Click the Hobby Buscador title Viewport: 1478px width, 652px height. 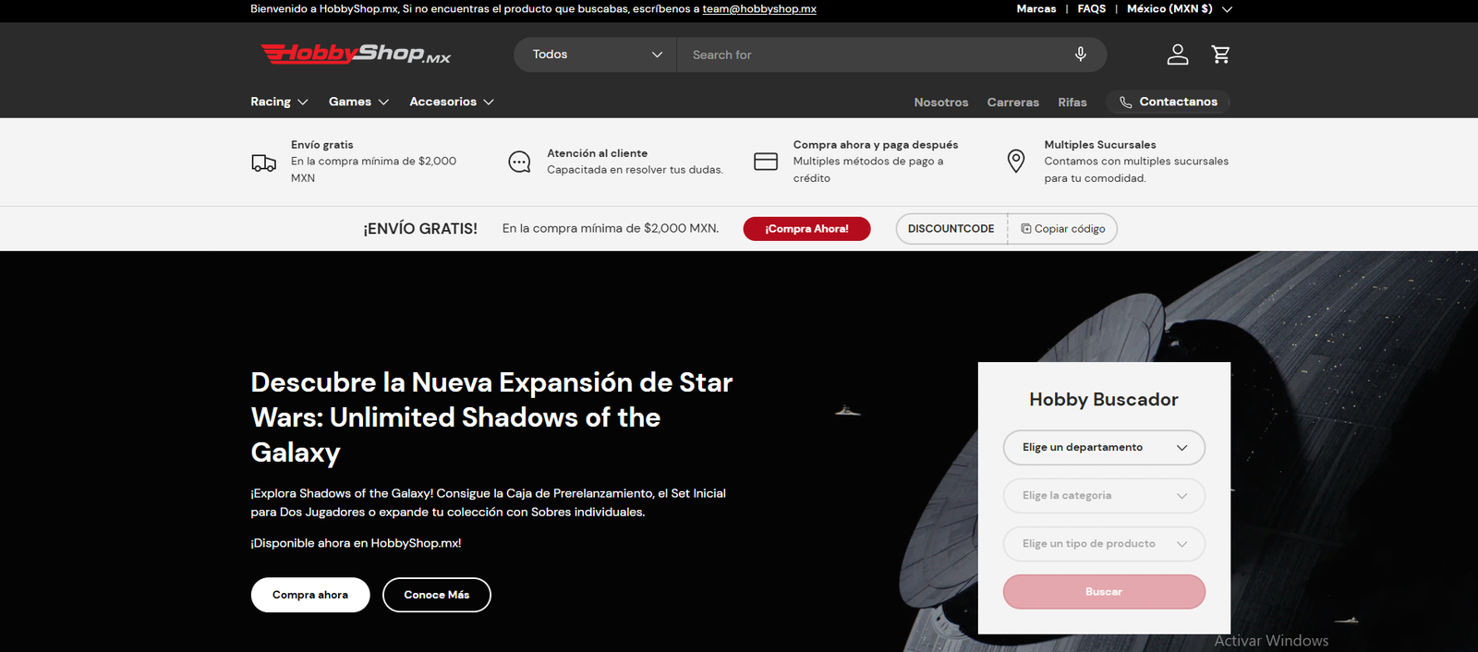pyautogui.click(x=1104, y=400)
